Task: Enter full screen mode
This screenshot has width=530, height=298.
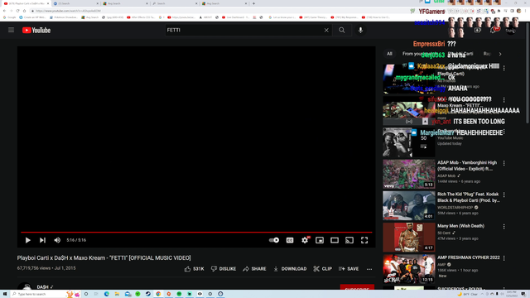Action: (x=364, y=240)
